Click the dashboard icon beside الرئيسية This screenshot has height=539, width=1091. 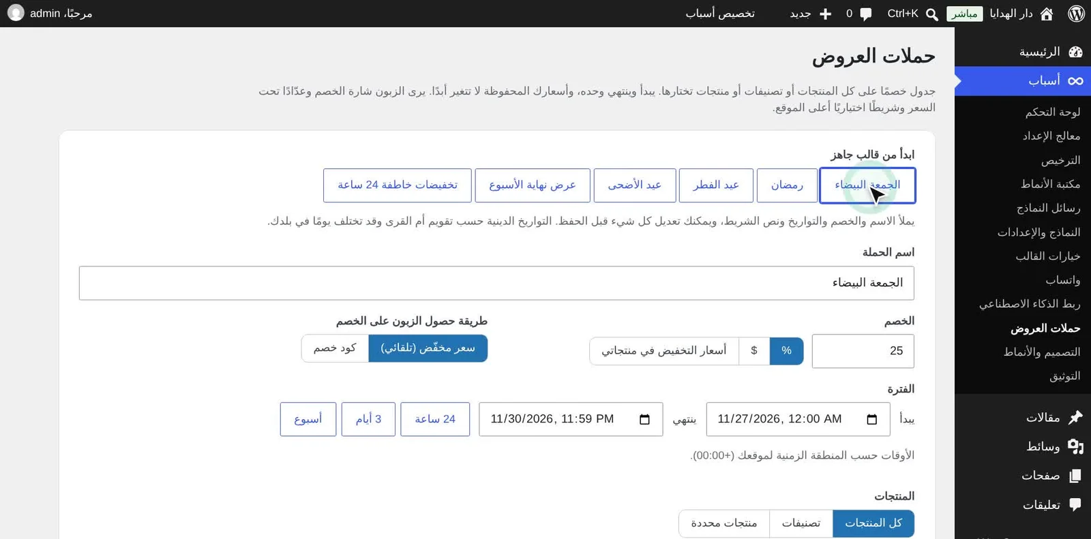click(x=1075, y=52)
